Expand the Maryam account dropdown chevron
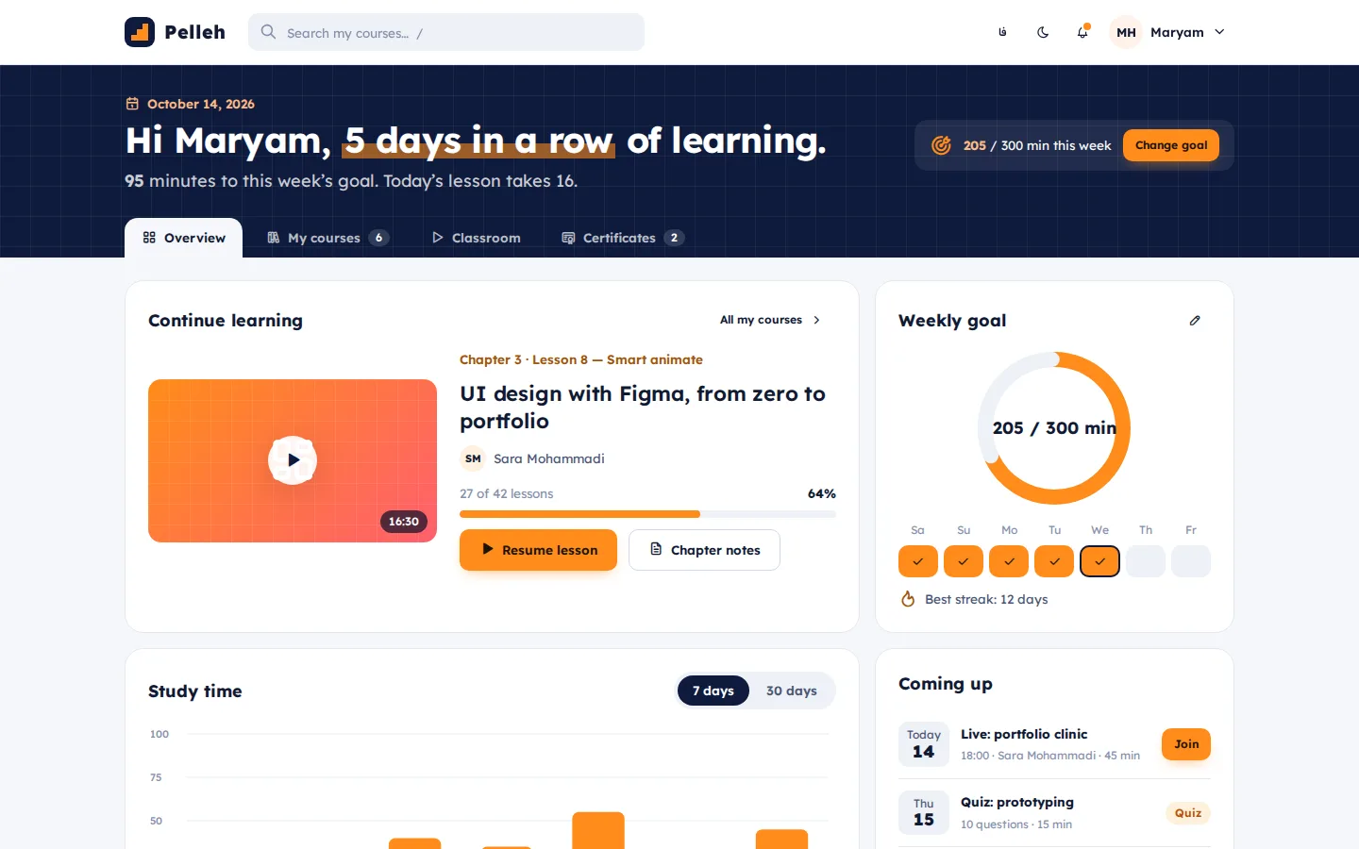1359x849 pixels. pos(1219,32)
